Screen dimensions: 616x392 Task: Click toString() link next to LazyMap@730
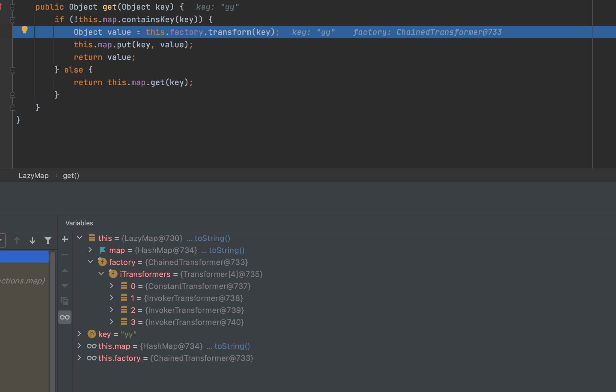[x=212, y=238]
